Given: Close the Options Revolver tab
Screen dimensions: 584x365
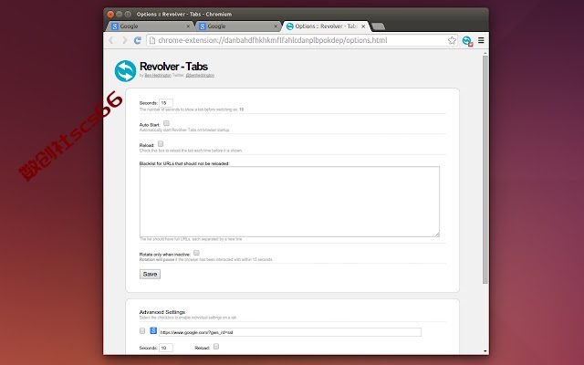Looking at the screenshot, I should click(363, 26).
